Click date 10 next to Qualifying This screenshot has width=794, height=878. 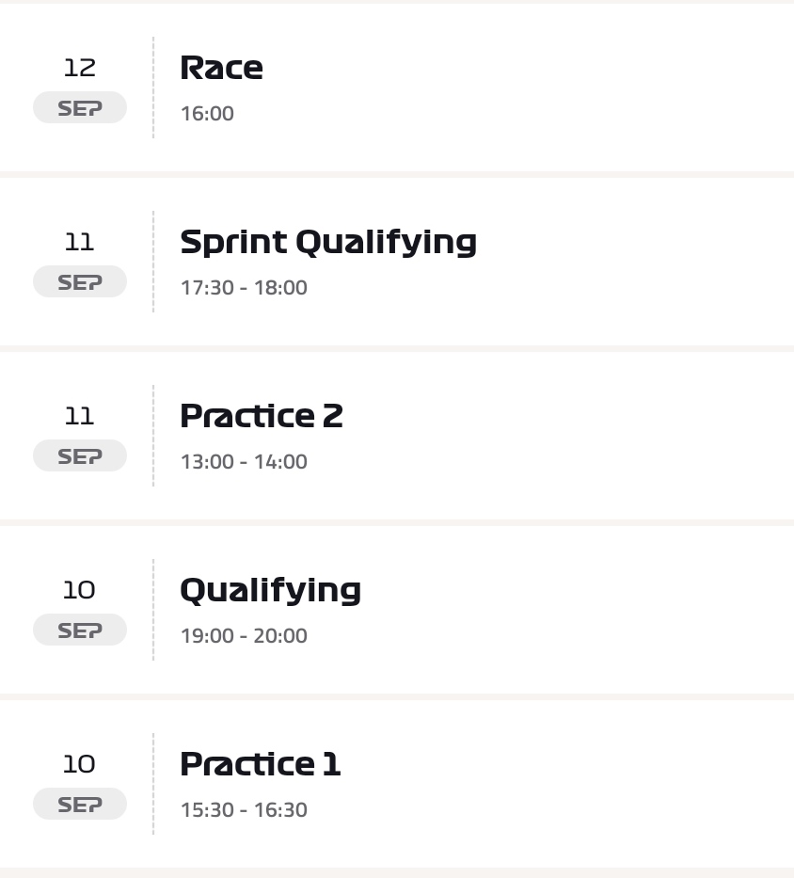pyautogui.click(x=80, y=590)
